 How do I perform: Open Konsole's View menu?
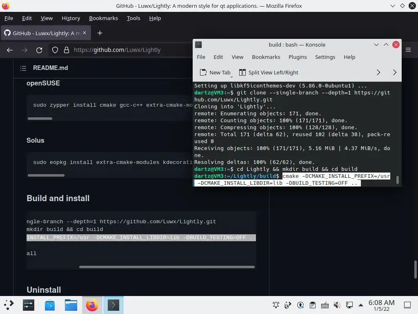click(x=237, y=57)
